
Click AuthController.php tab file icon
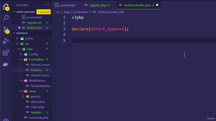[121, 5]
